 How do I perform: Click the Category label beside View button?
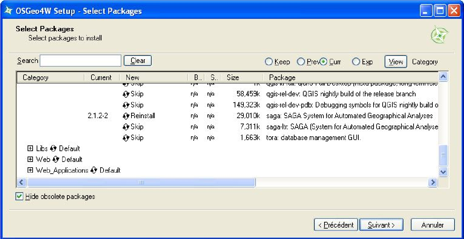pyautogui.click(x=425, y=62)
